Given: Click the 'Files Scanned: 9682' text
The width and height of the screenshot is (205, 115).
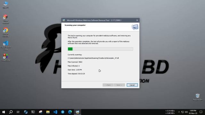Looking at the screenshot, I should (75, 62).
